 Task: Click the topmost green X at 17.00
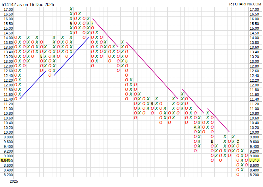[x=71, y=9]
